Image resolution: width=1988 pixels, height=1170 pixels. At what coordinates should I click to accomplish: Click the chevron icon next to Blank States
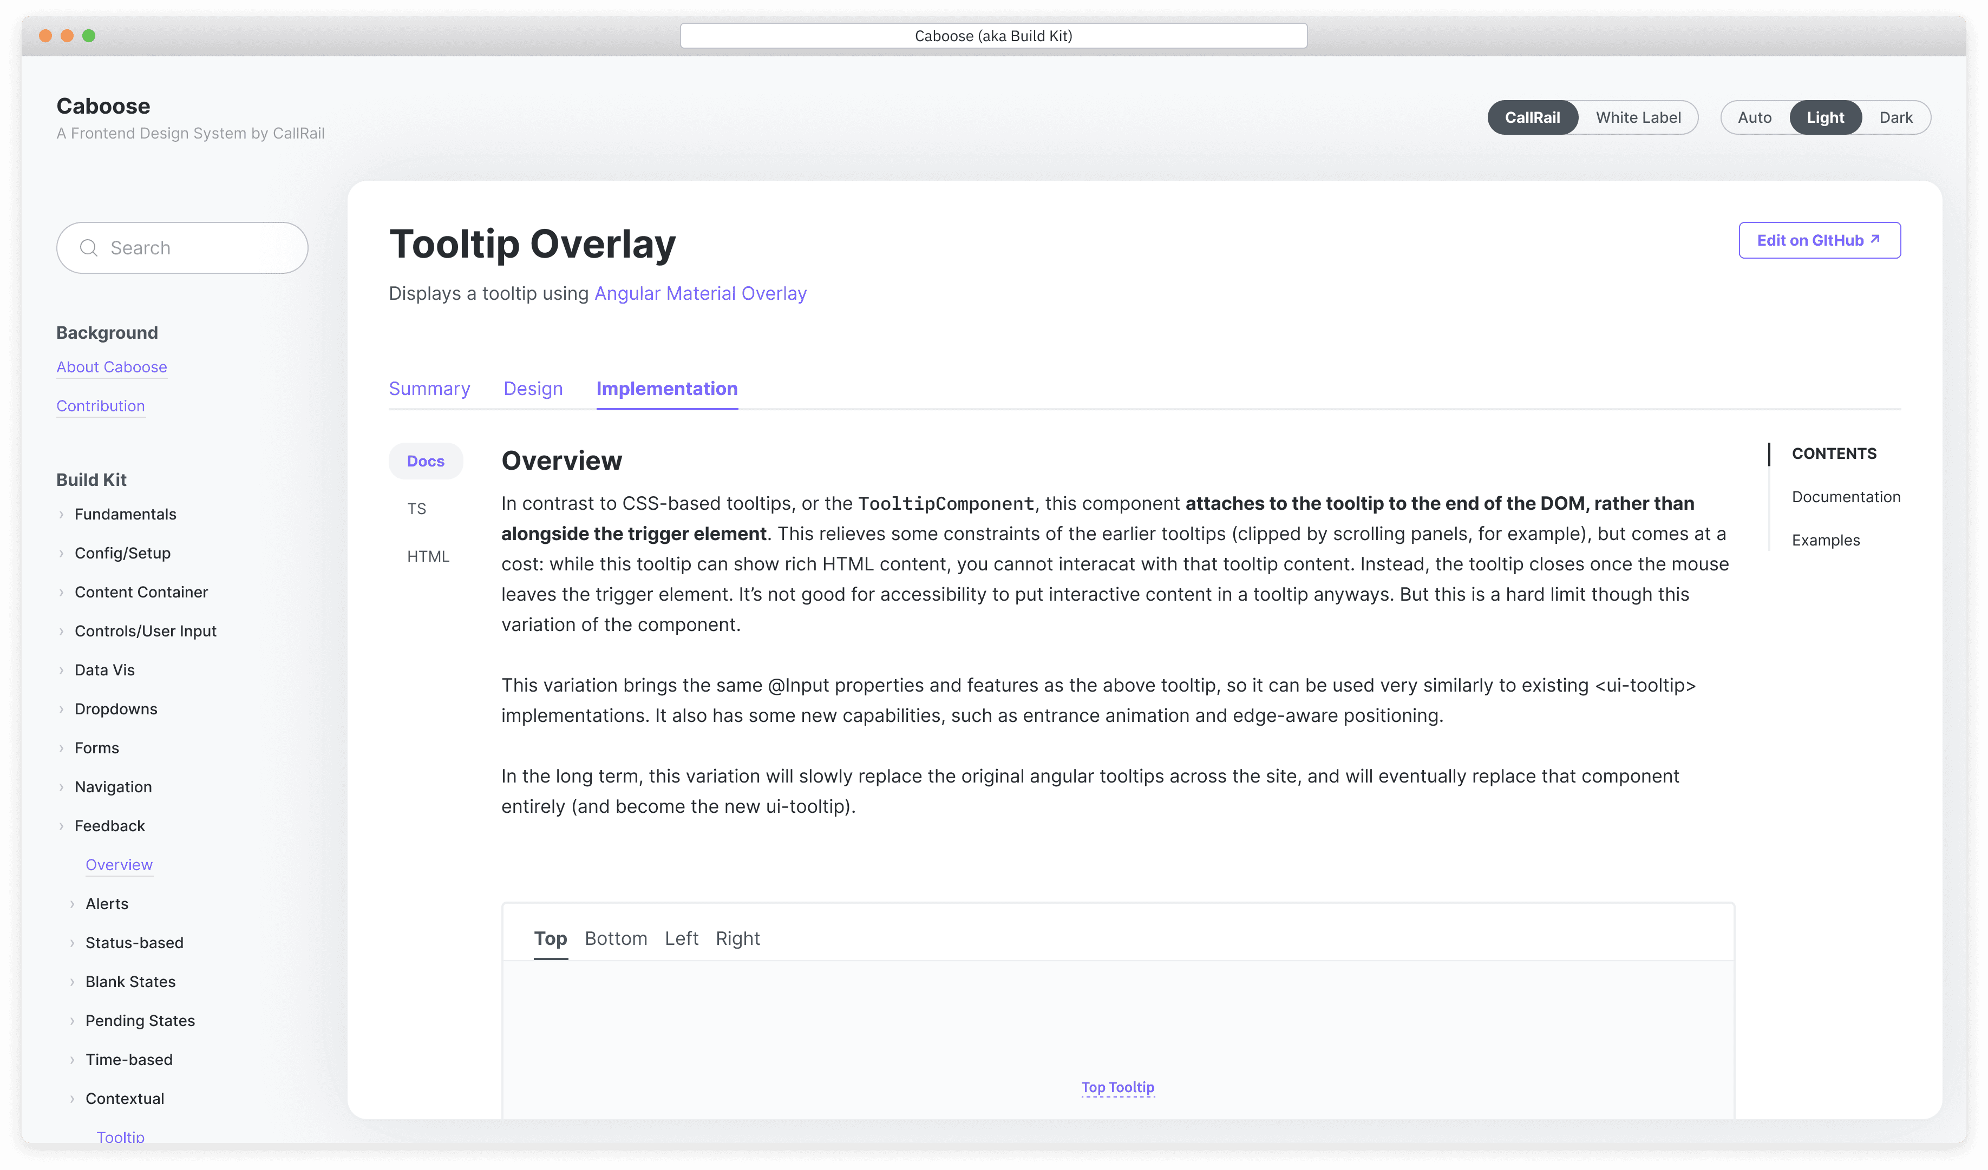point(73,982)
